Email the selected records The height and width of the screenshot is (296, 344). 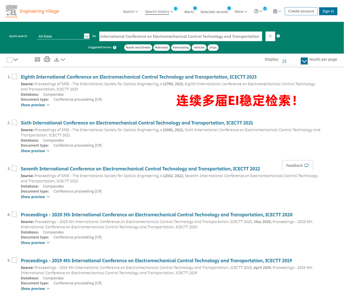37,59
